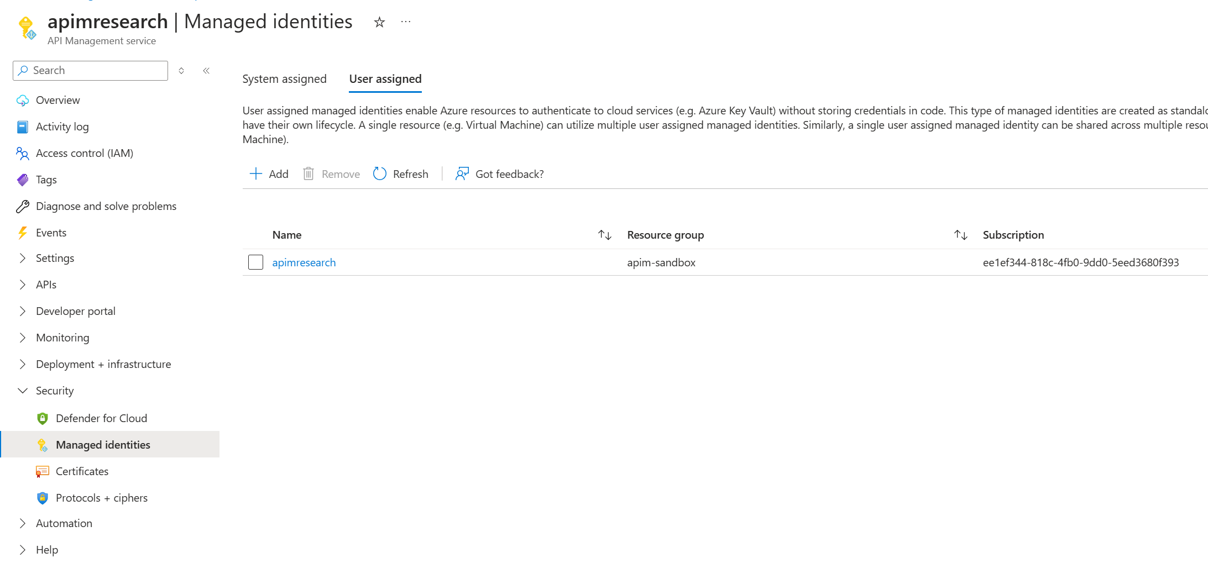Viewport: 1208px width, 579px height.
Task: Expand the APIs section
Action: tap(23, 285)
